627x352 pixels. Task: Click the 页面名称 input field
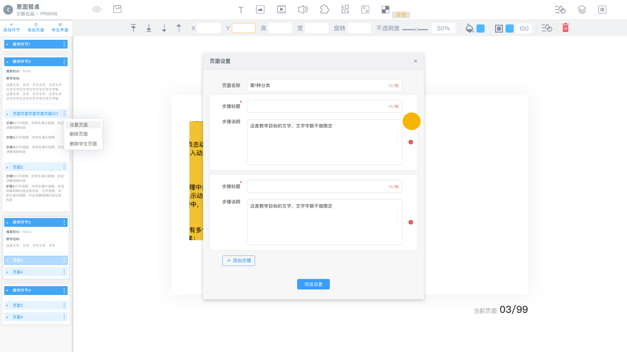(325, 85)
